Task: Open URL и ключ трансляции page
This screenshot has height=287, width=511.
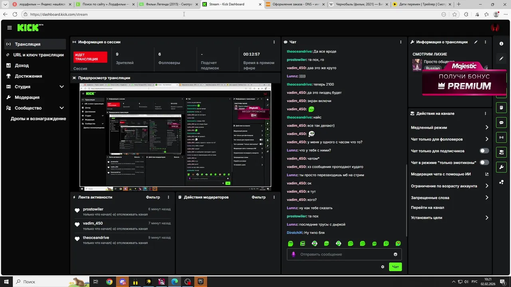Action: click(35, 55)
